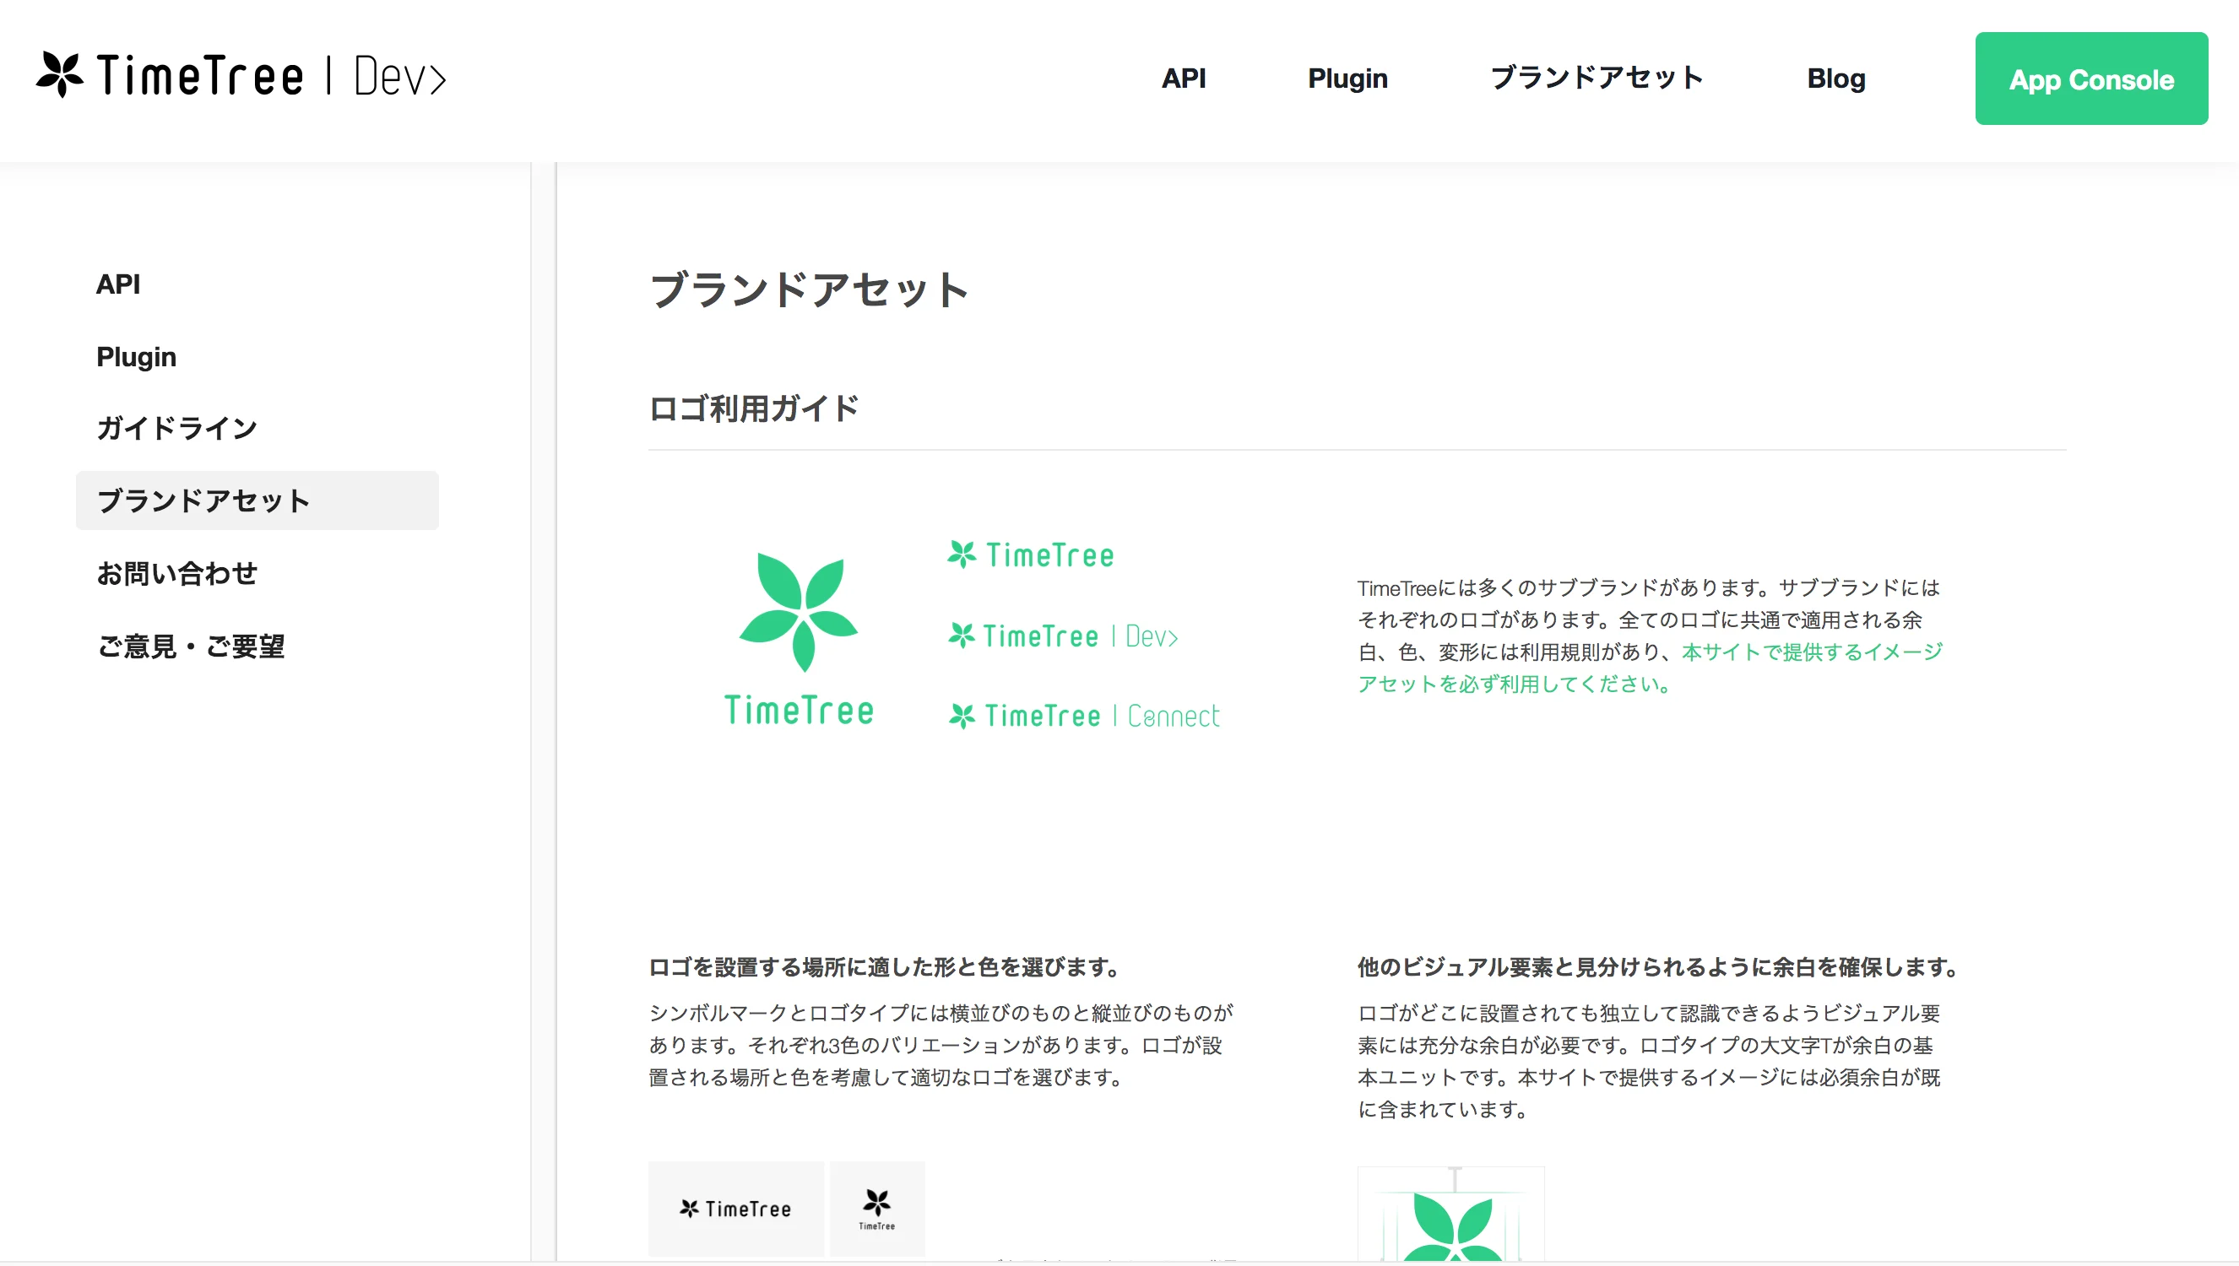Select Plugin in the left sidebar
The width and height of the screenshot is (2239, 1266).
(x=137, y=356)
